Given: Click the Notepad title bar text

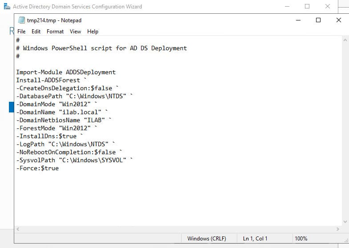Looking at the screenshot, I should click(x=54, y=20).
